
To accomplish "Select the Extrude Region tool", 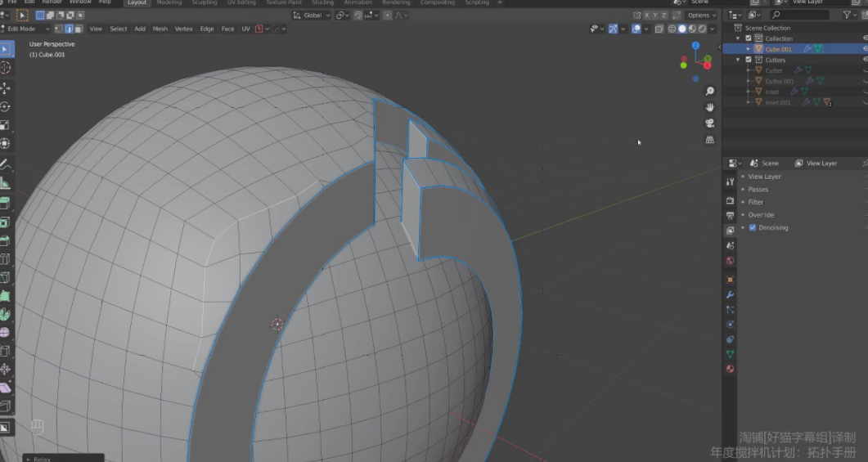I will (x=6, y=203).
